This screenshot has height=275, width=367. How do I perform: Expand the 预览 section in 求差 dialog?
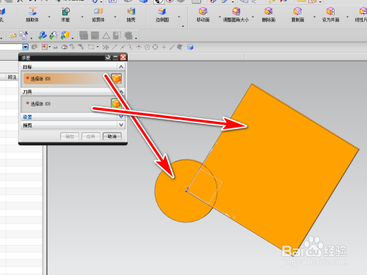(121, 125)
